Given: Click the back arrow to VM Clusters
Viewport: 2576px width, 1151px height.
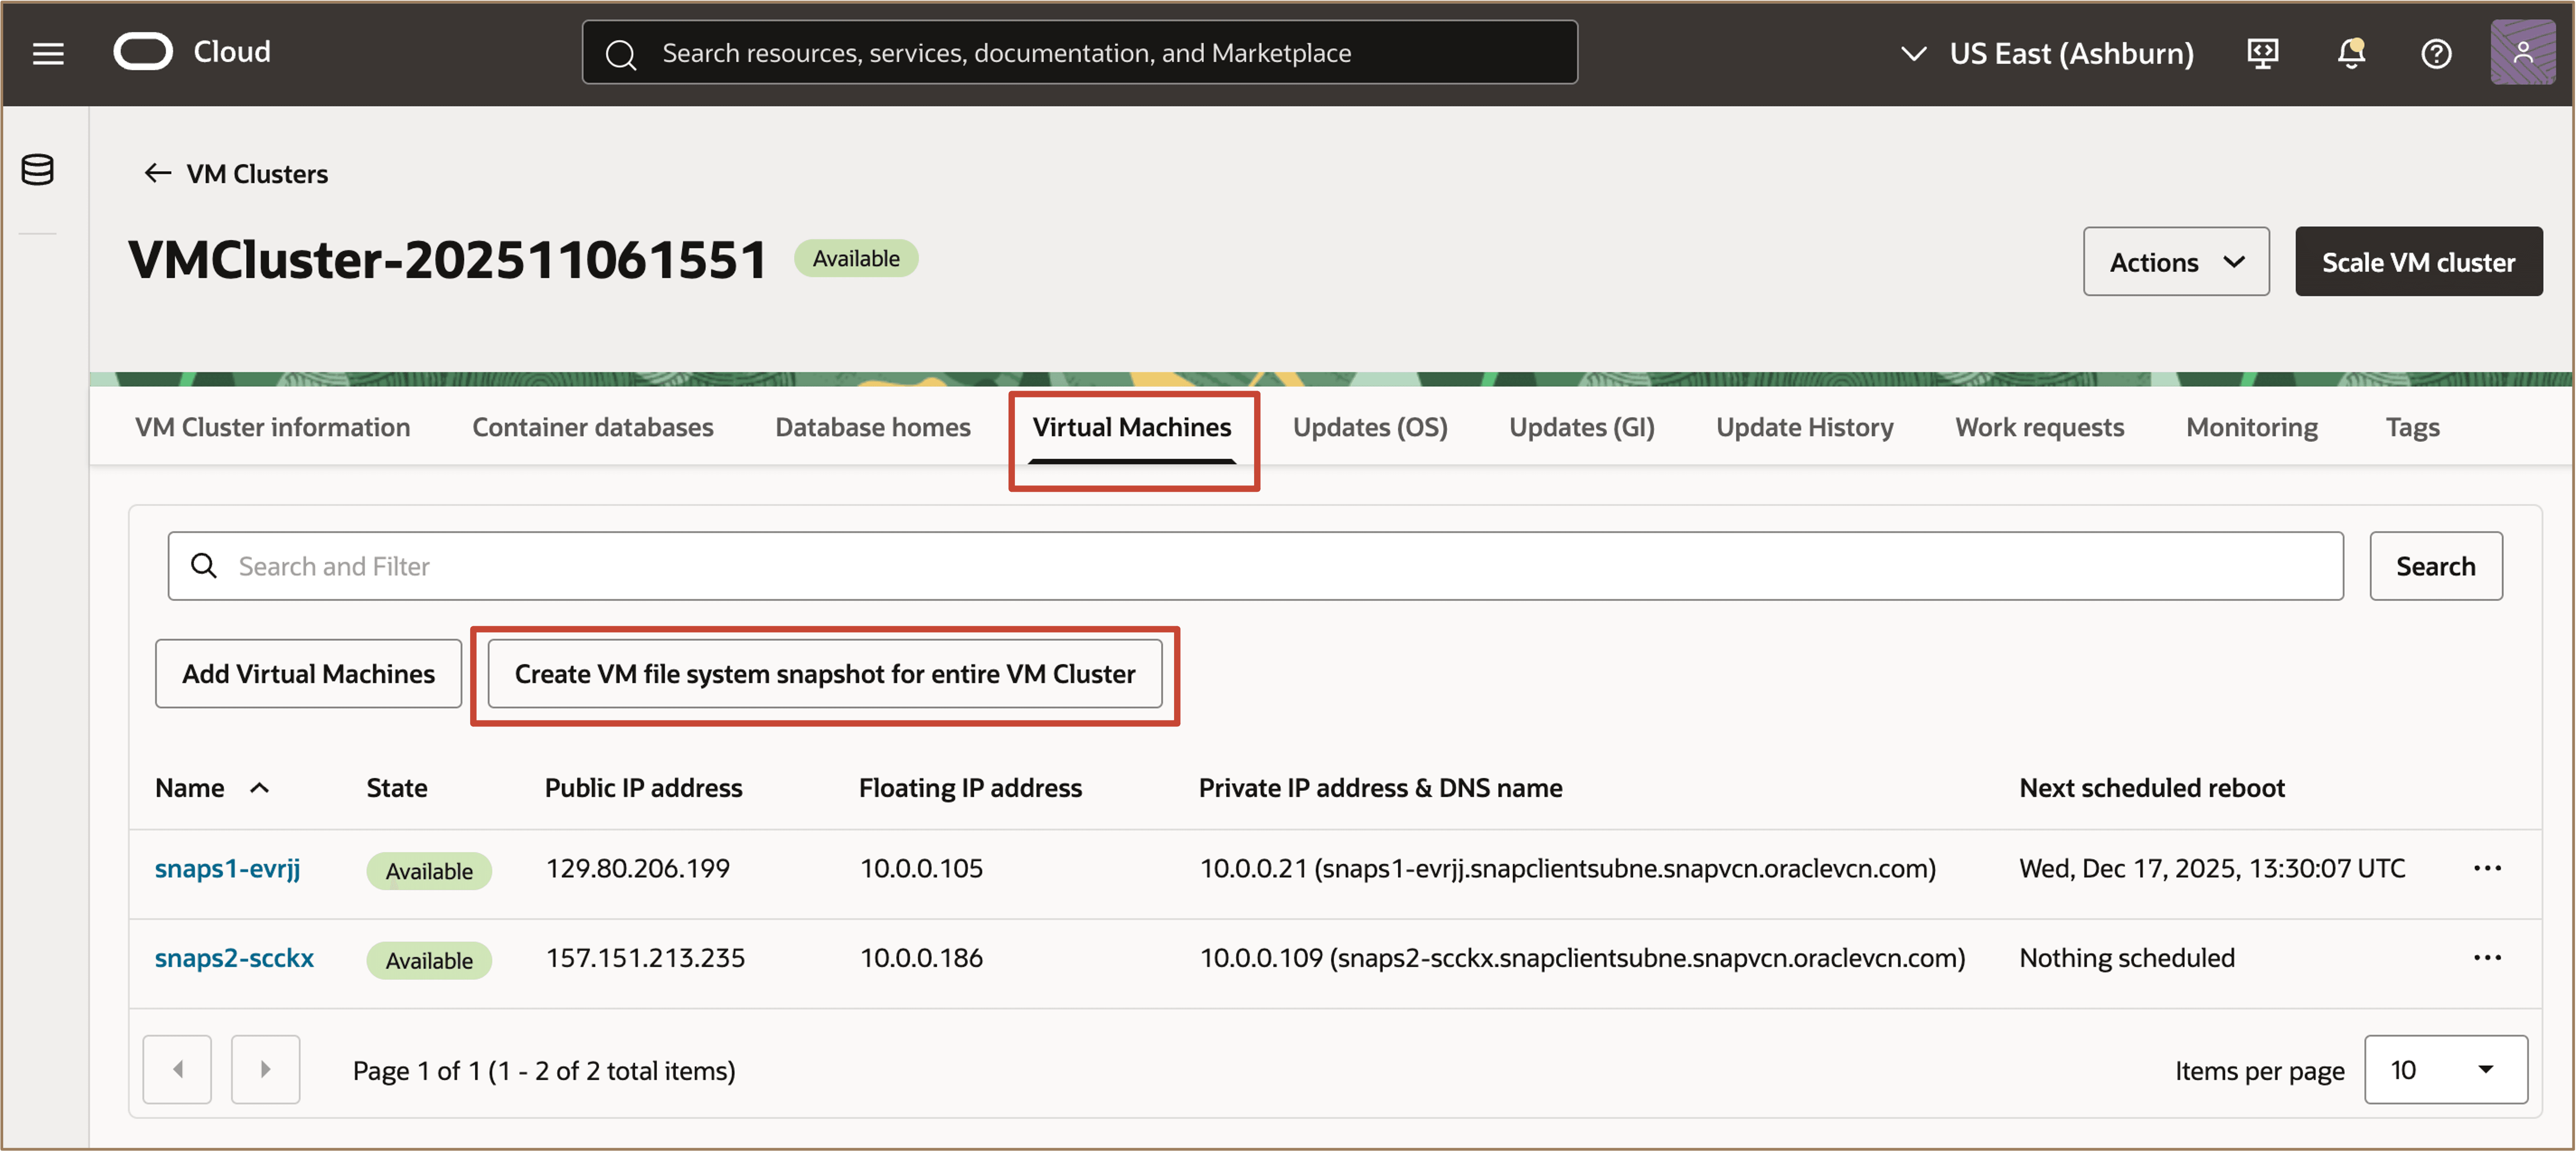Looking at the screenshot, I should click(x=157, y=172).
